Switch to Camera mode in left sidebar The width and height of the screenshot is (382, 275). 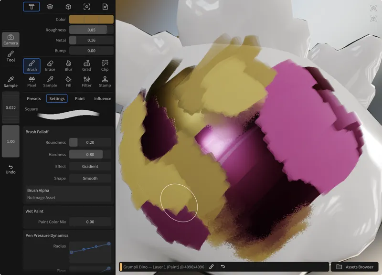click(x=11, y=40)
